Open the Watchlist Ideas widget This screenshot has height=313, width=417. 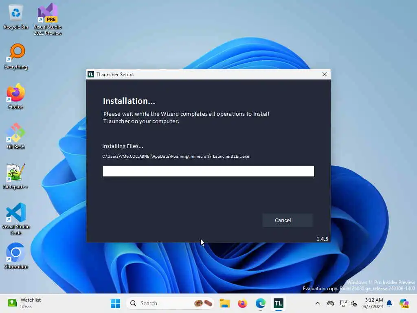coord(24,303)
